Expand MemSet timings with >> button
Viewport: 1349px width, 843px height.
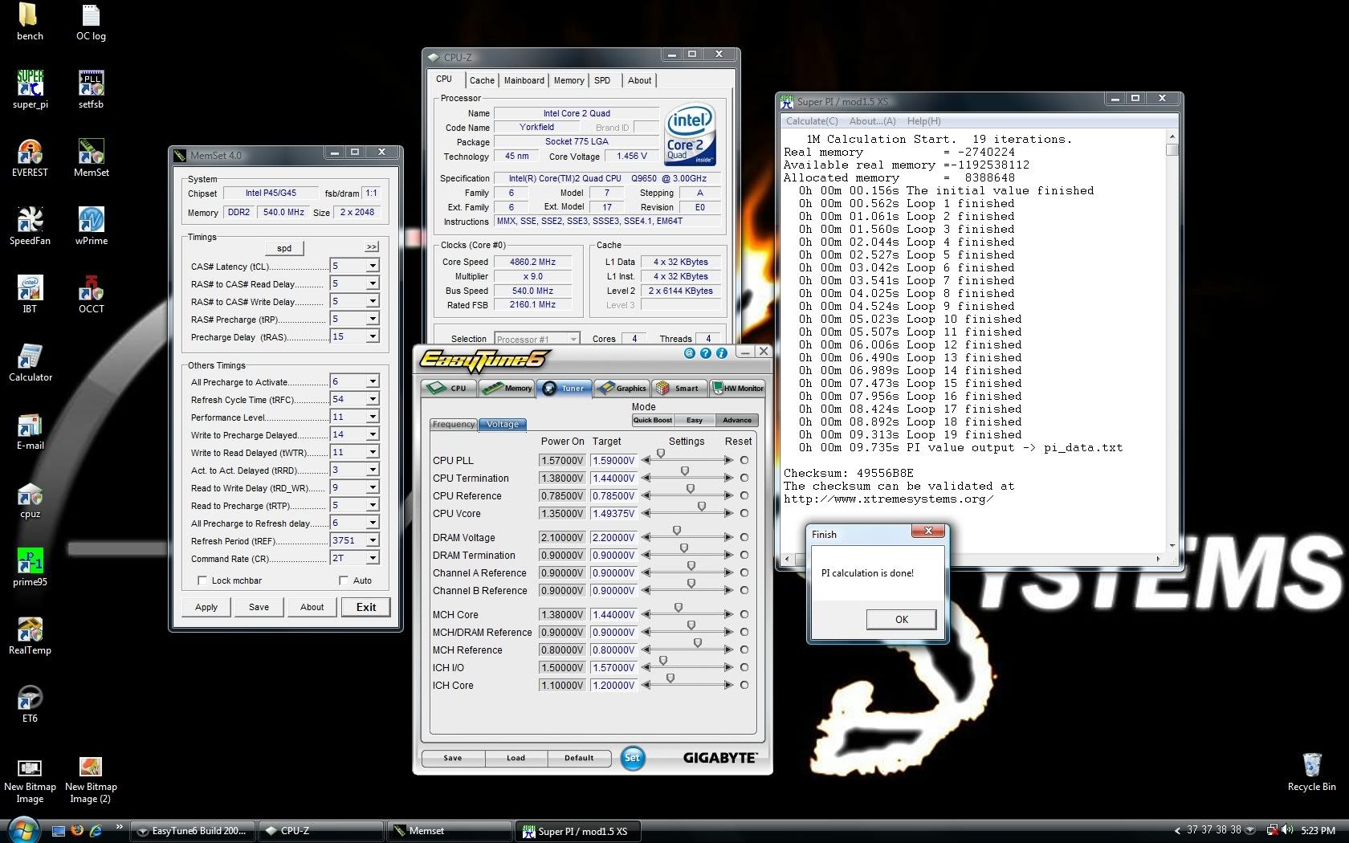372,247
